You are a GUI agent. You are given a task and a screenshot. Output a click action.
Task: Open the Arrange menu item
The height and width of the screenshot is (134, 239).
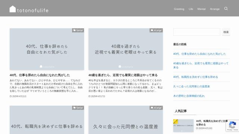(x=215, y=9)
